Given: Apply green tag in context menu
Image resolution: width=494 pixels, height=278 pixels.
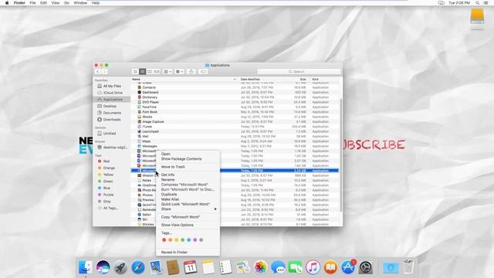Looking at the screenshot, I should click(182, 240).
